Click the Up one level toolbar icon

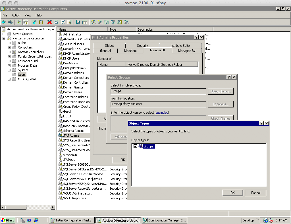(19, 22)
